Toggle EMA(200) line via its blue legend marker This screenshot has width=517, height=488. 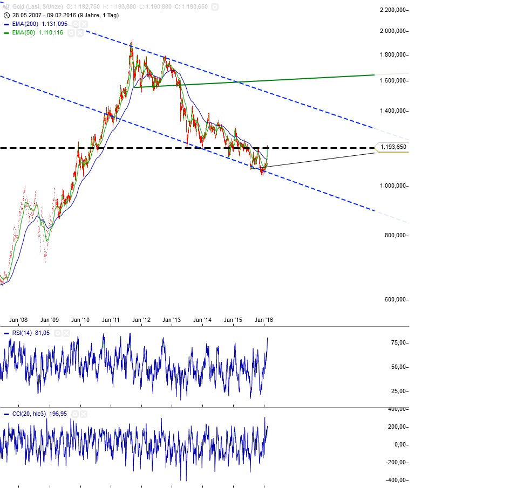(x=6, y=24)
